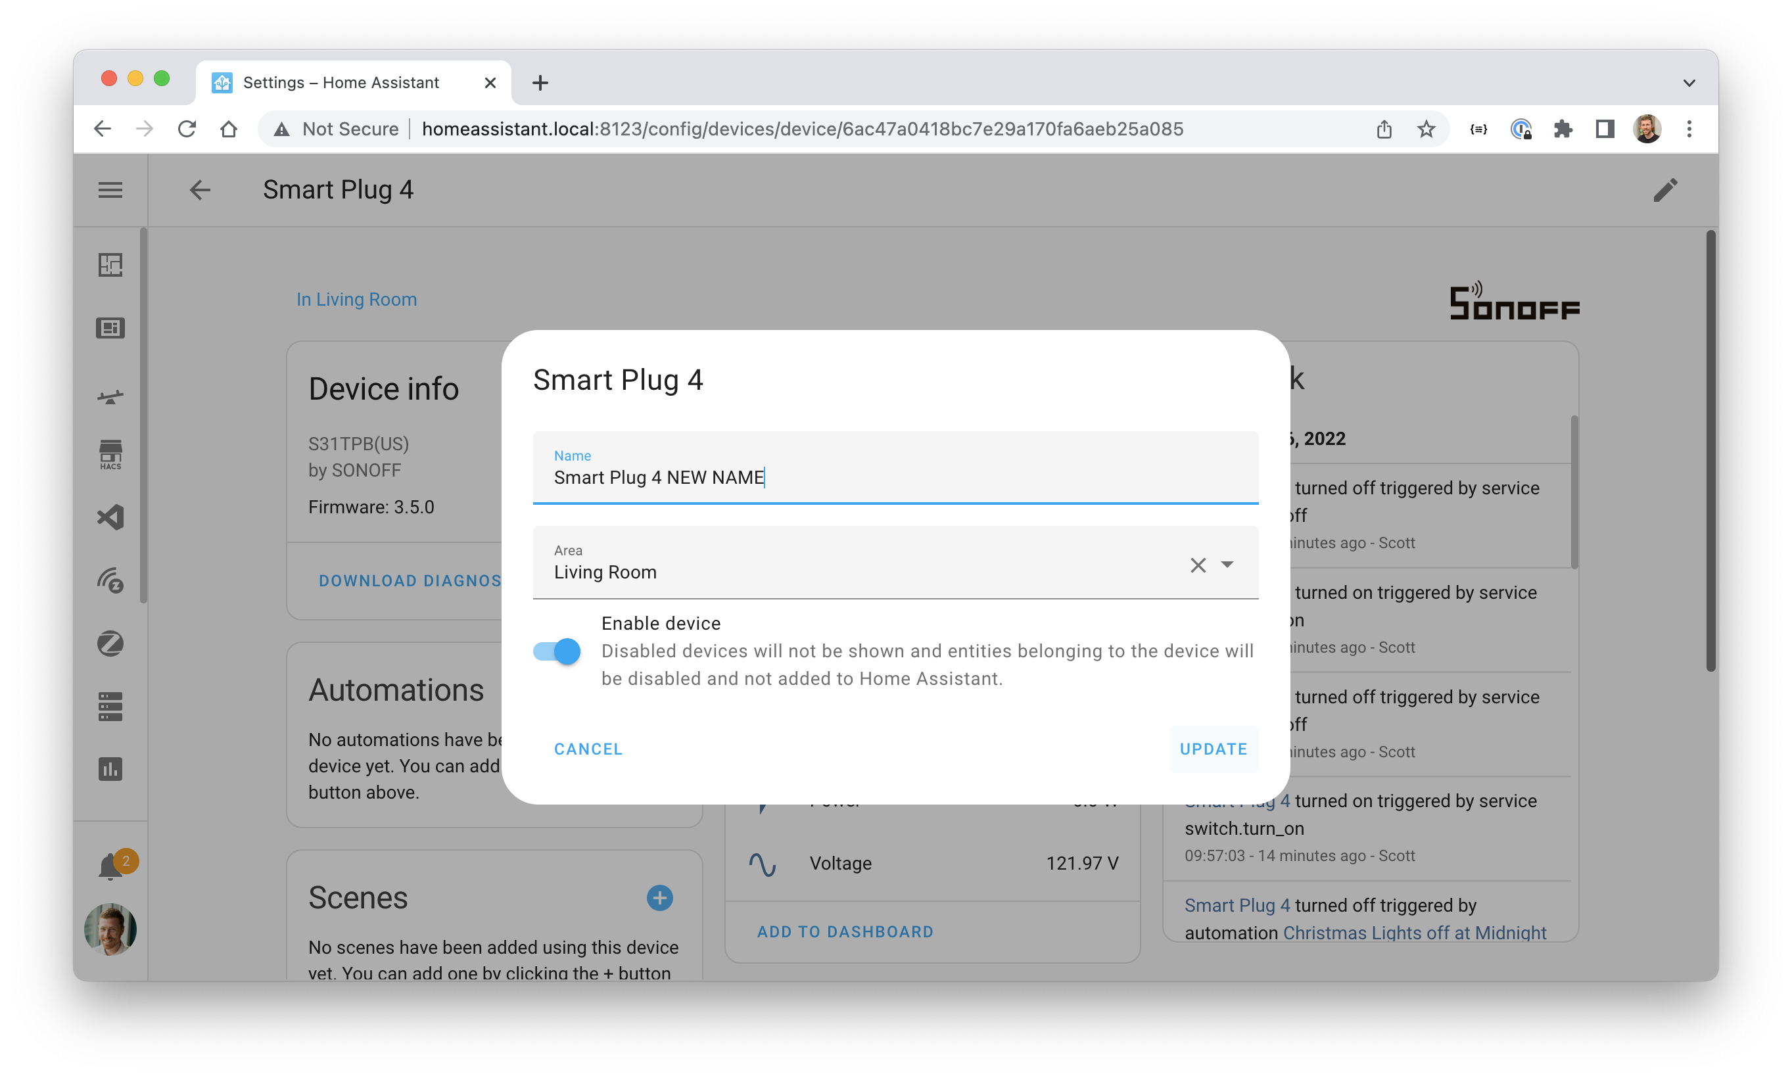Toggle the sidebar hamburger menu

[110, 189]
